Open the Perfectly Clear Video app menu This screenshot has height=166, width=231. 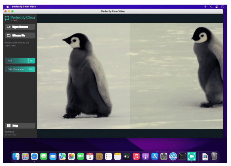pos(24,7)
